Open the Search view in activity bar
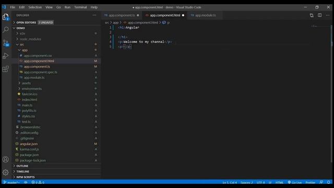 click(6, 30)
